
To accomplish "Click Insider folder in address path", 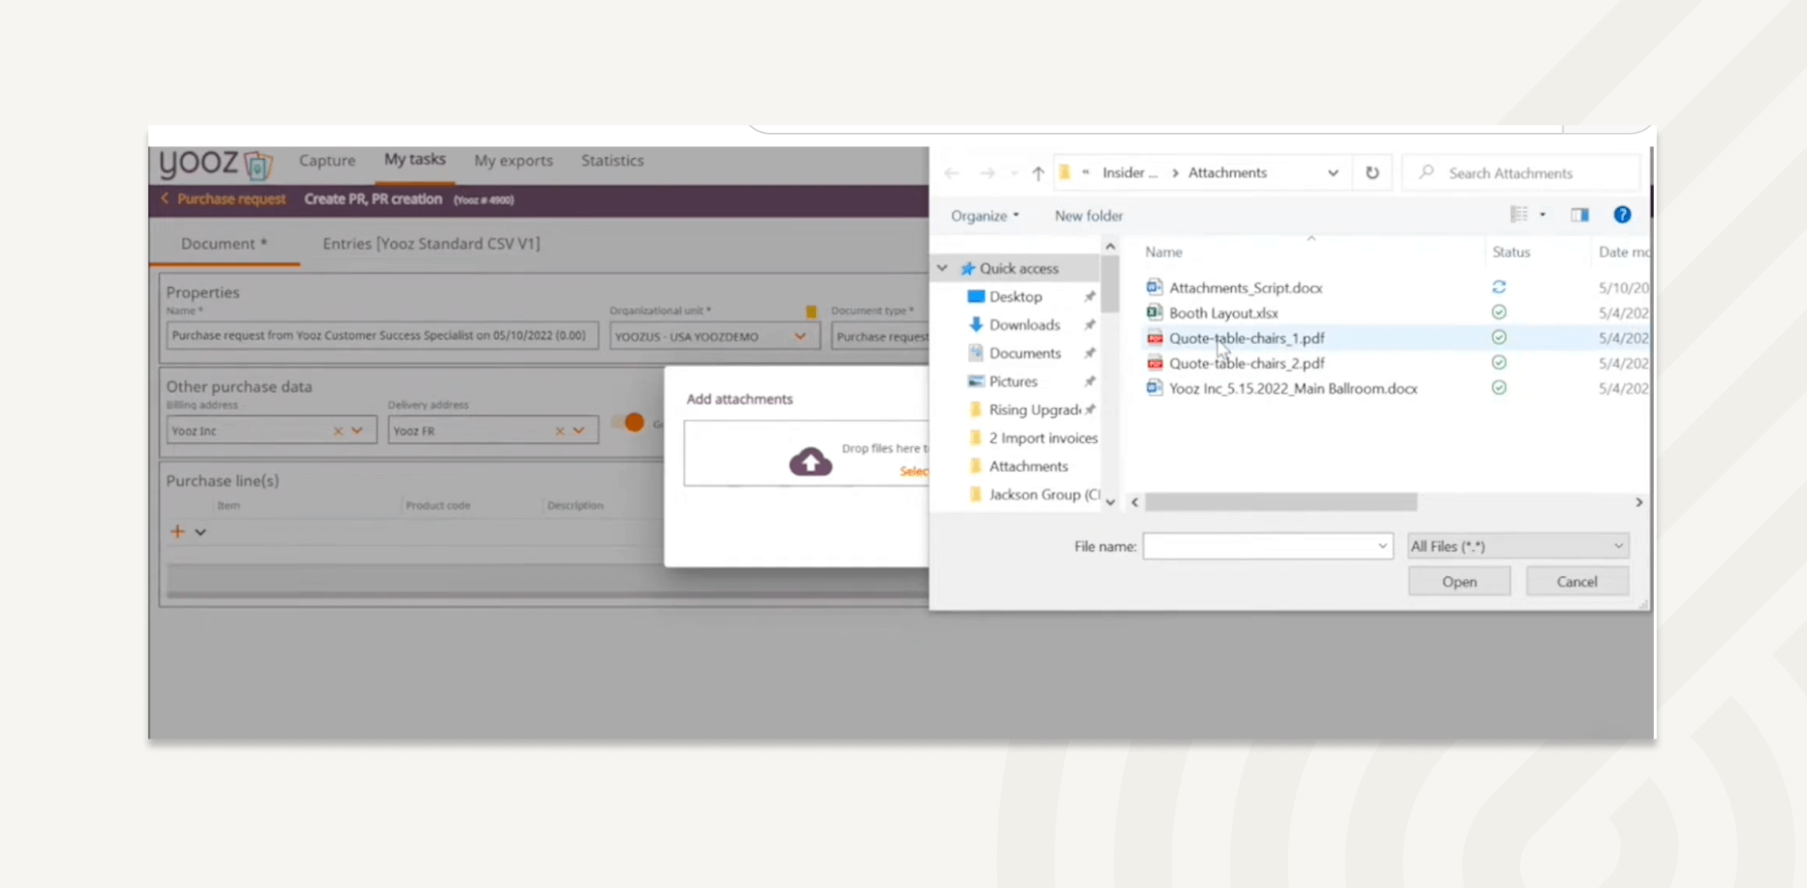I will [x=1129, y=172].
